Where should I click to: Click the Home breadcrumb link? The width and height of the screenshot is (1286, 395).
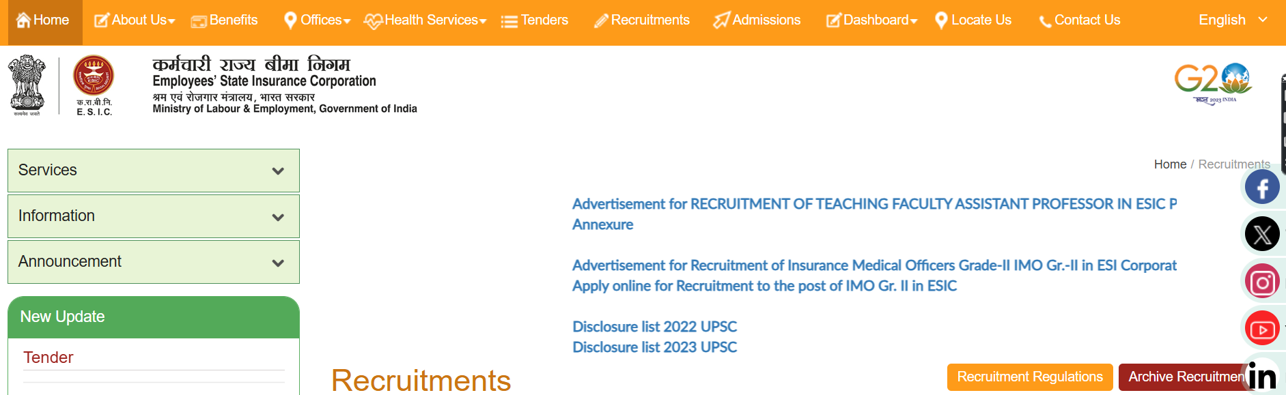coord(1170,164)
